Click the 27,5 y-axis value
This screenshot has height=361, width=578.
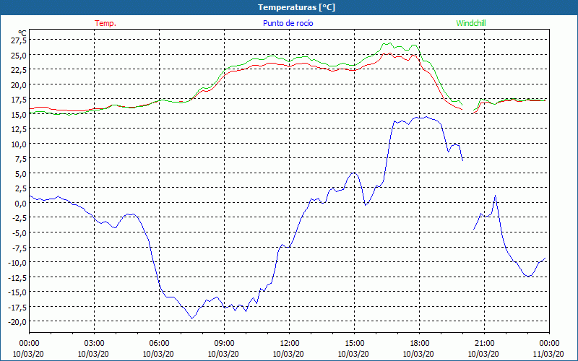(x=19, y=40)
